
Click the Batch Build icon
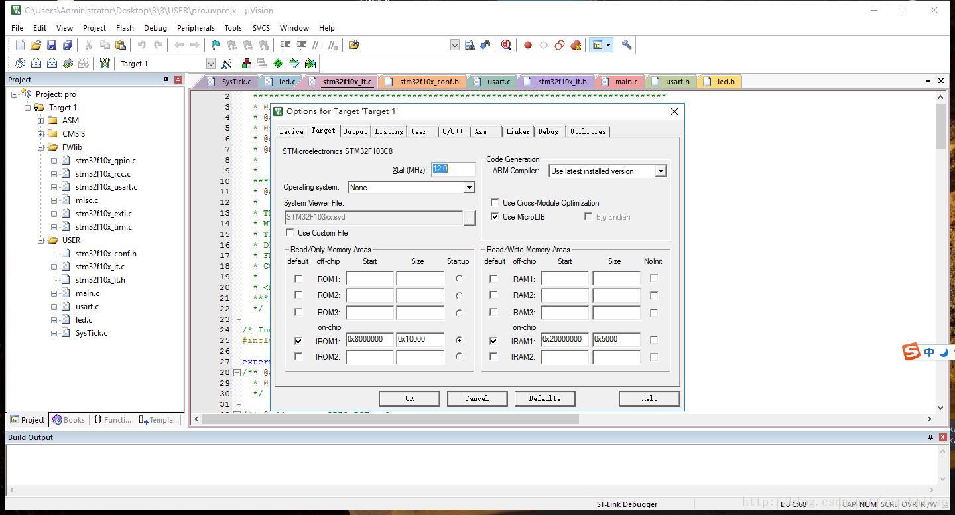point(68,64)
